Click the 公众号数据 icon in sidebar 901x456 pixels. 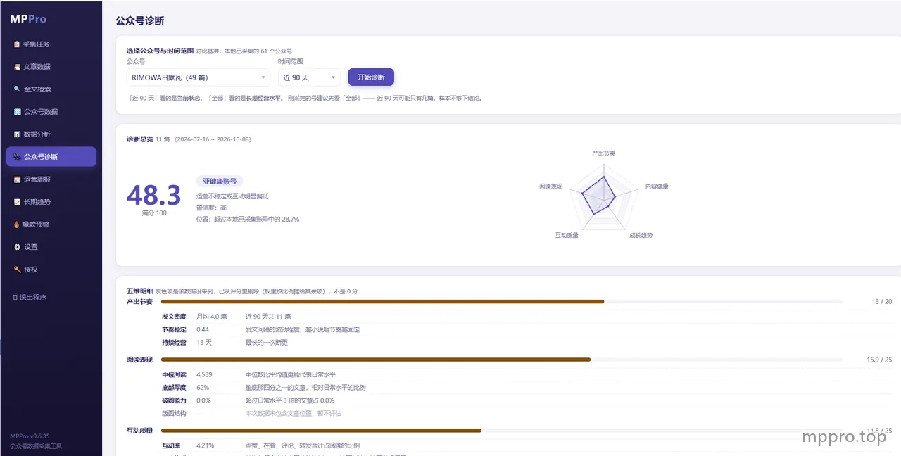click(x=17, y=112)
